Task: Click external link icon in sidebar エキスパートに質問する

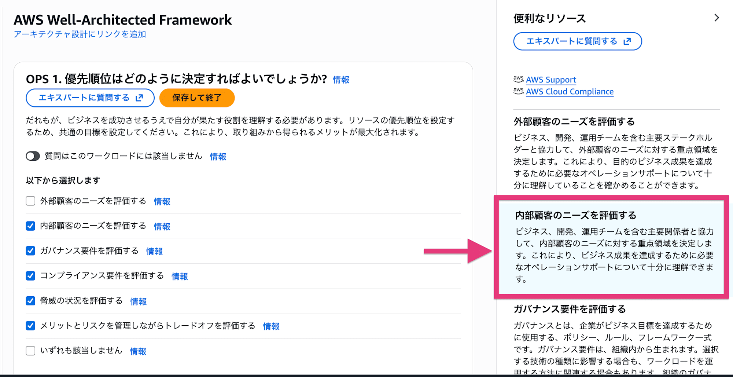Action: 627,41
